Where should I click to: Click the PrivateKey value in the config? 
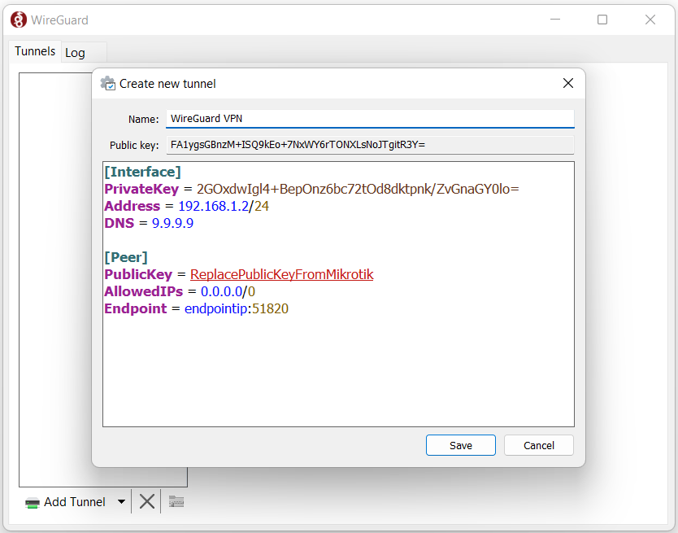(358, 190)
